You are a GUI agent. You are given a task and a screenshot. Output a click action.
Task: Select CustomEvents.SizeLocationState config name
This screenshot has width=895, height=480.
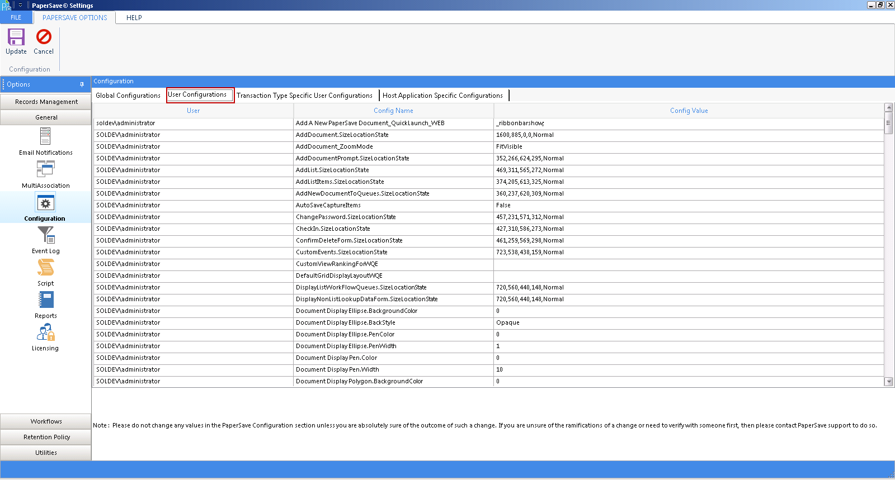[x=393, y=253]
